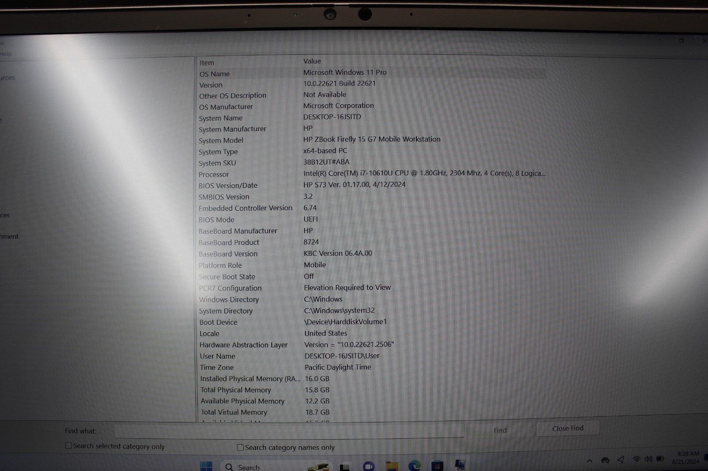Open the volume speaker tray icon
The image size is (708, 471).
pyautogui.click(x=648, y=459)
